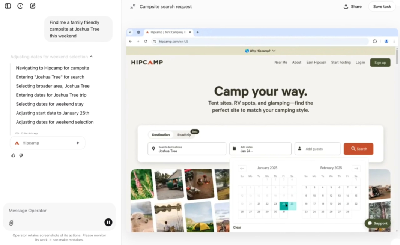Open the Hipcamp activity card
The height and width of the screenshot is (245, 400).
tap(47, 143)
